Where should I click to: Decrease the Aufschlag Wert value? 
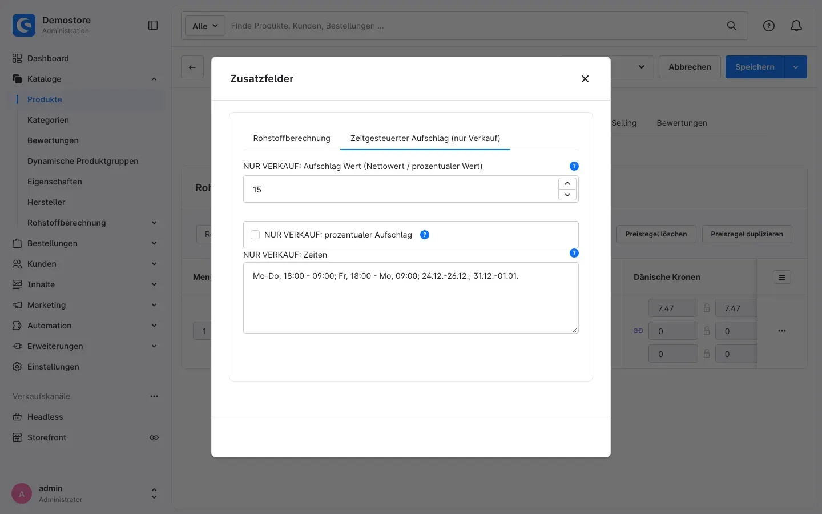pyautogui.click(x=567, y=195)
